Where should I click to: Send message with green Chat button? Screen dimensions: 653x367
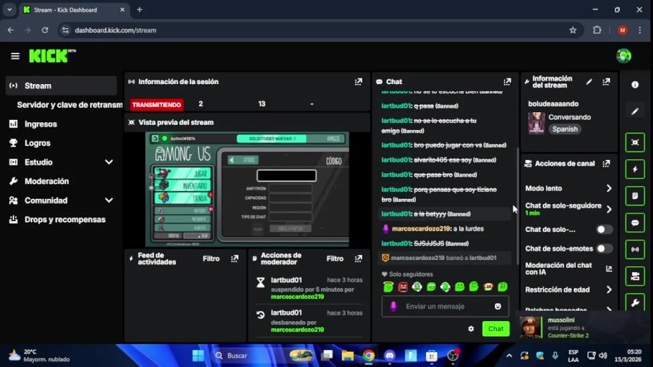[x=495, y=329]
